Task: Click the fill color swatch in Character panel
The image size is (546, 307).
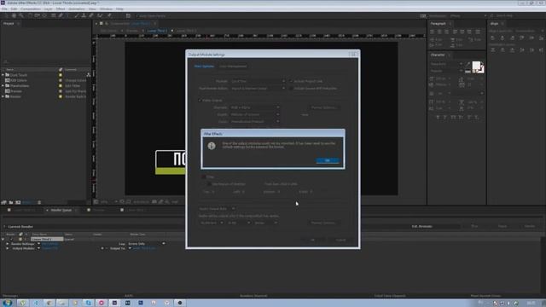Action: point(476,65)
